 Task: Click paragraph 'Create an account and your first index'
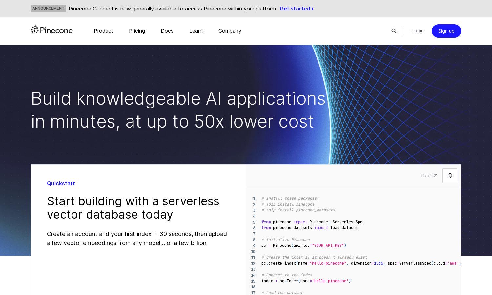(x=137, y=238)
